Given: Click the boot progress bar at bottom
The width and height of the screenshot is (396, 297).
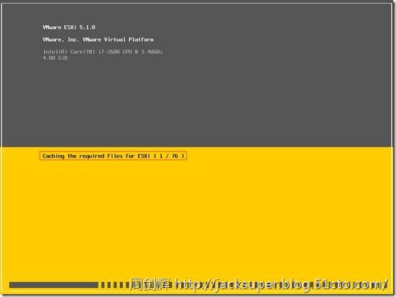Looking at the screenshot, I should point(198,285).
